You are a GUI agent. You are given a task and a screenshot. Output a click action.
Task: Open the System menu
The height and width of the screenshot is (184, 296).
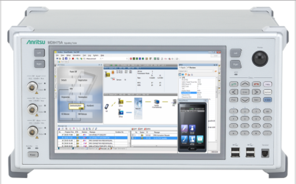click(96, 56)
